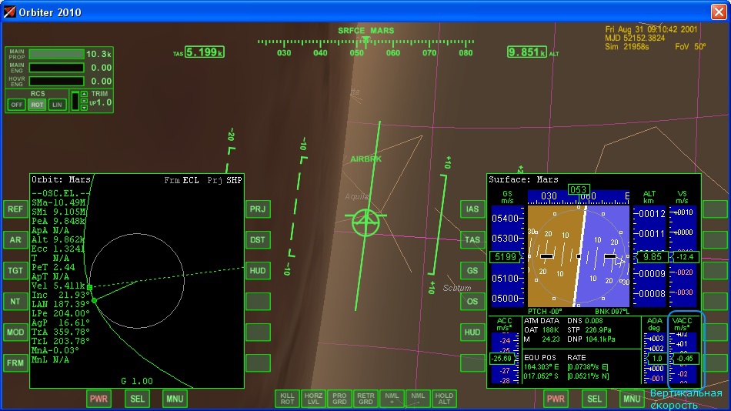Increase trim with the up arrow
Viewport: 731px width, 411px height.
click(84, 94)
